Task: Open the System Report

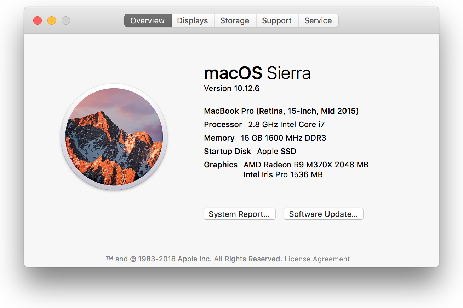Action: (x=239, y=214)
